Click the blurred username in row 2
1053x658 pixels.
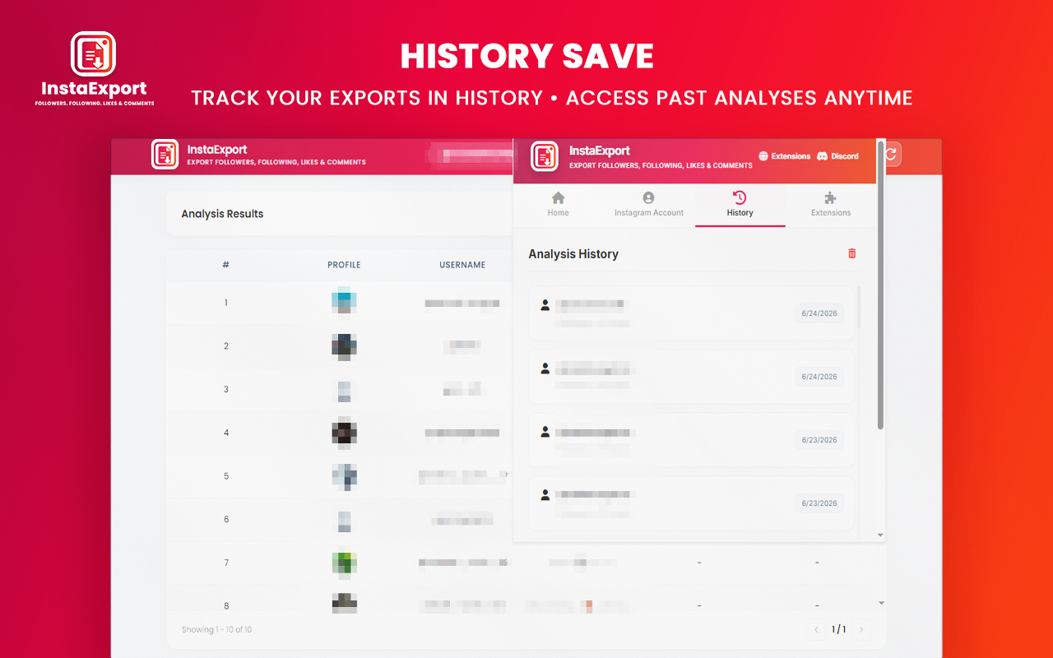tap(462, 346)
